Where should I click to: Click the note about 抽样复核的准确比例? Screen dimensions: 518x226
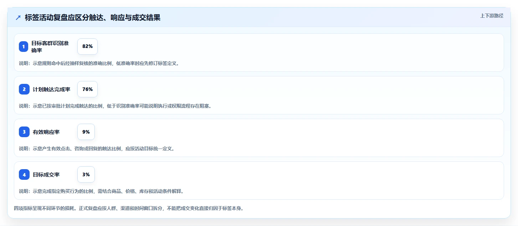tap(99, 64)
